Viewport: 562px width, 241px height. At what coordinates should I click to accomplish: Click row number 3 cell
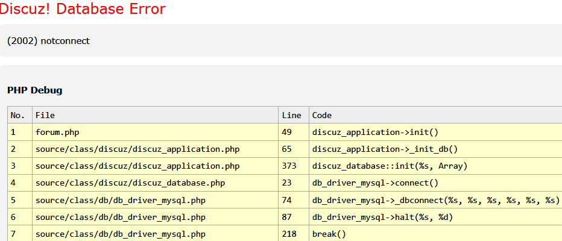tap(20, 166)
